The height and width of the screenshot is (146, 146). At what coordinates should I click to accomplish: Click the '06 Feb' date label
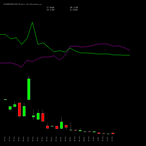(x=80, y=139)
